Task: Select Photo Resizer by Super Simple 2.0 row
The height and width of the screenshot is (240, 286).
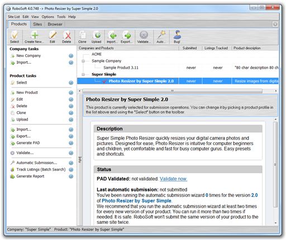Action: [178, 81]
